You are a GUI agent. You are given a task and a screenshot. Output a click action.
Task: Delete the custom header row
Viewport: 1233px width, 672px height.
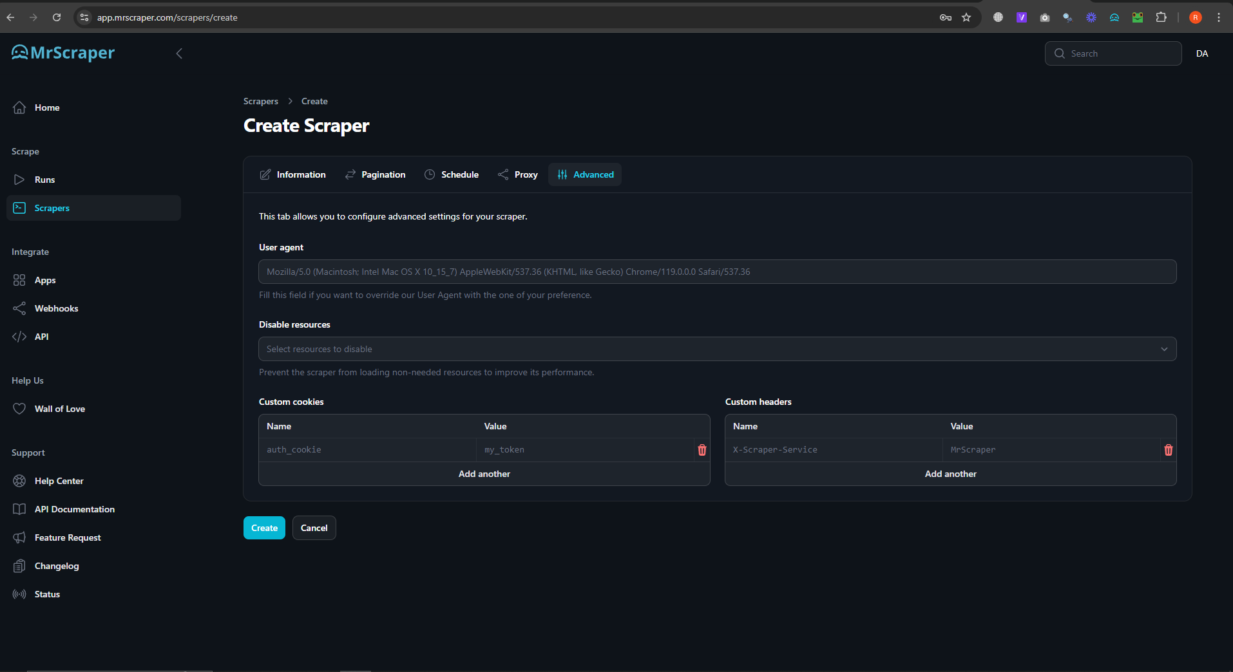(x=1169, y=450)
